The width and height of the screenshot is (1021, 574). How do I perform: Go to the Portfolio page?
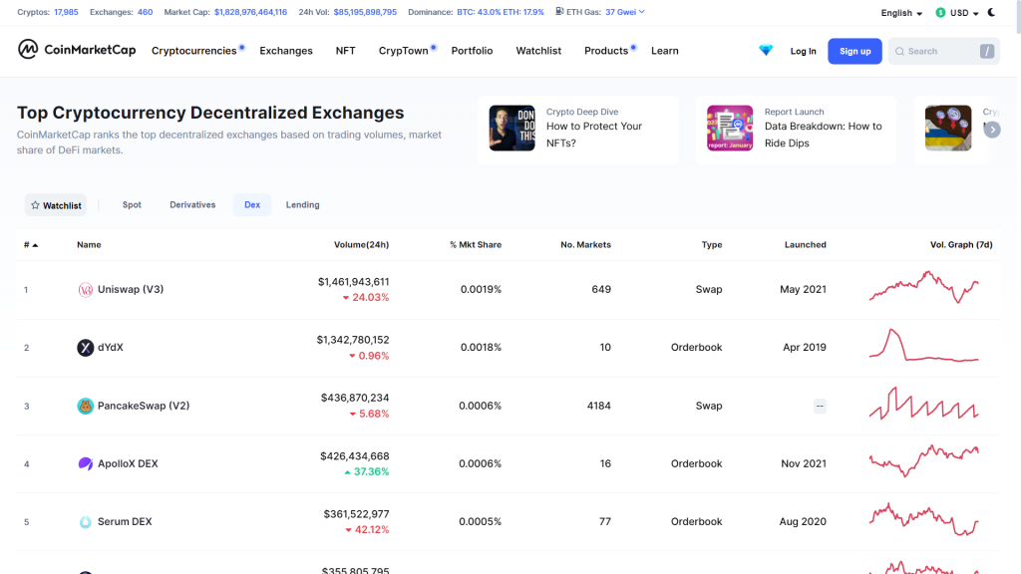472,51
